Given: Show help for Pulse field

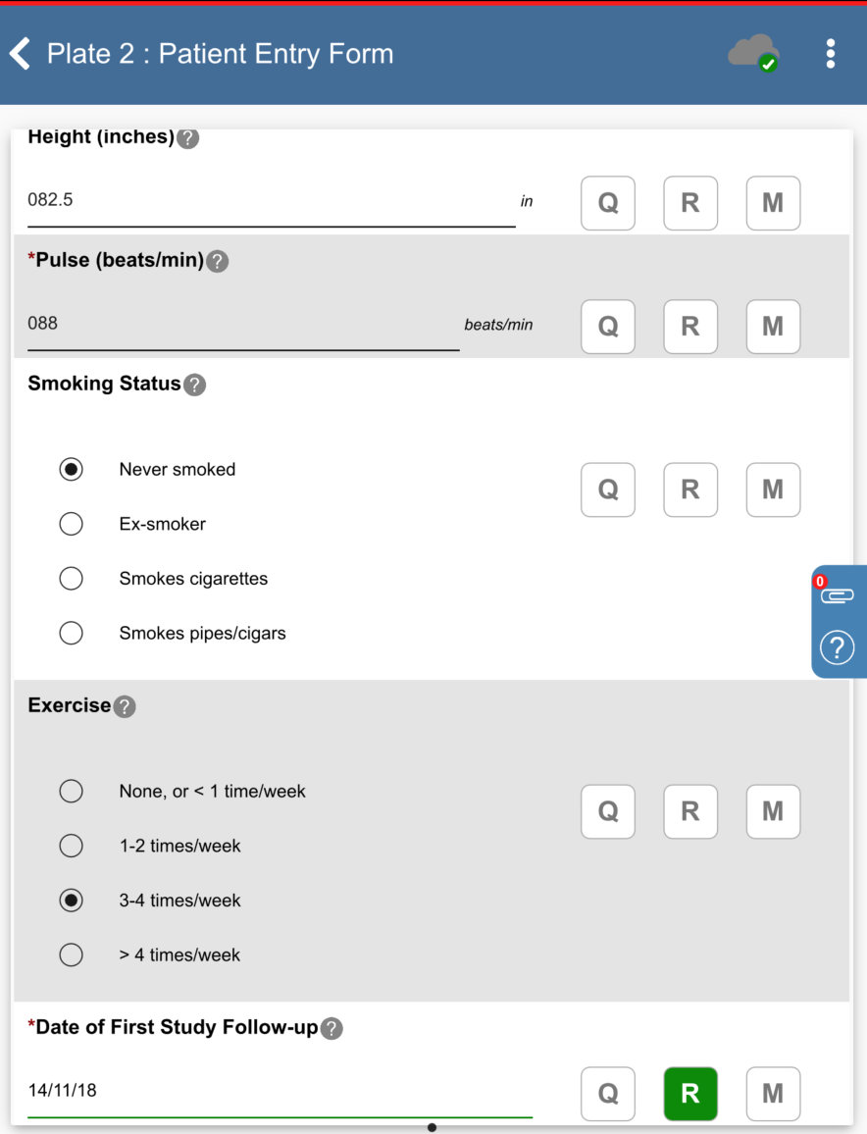Looking at the screenshot, I should click(x=218, y=261).
